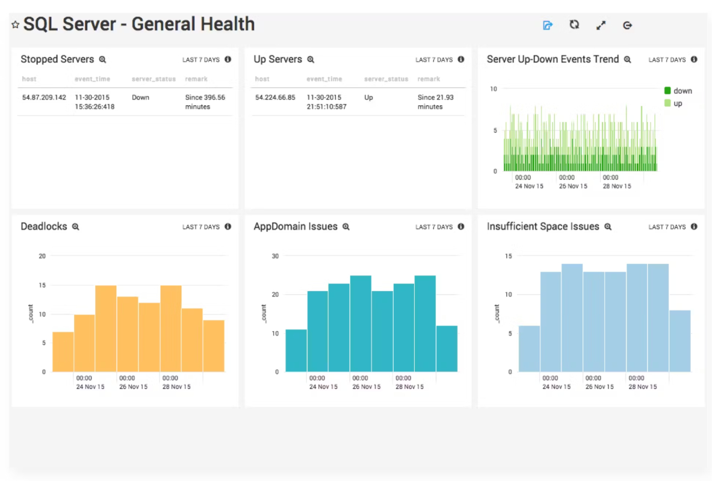Viewport: 712px width, 481px height.
Task: Refresh the dashboard with the reload icon
Action: tap(574, 25)
